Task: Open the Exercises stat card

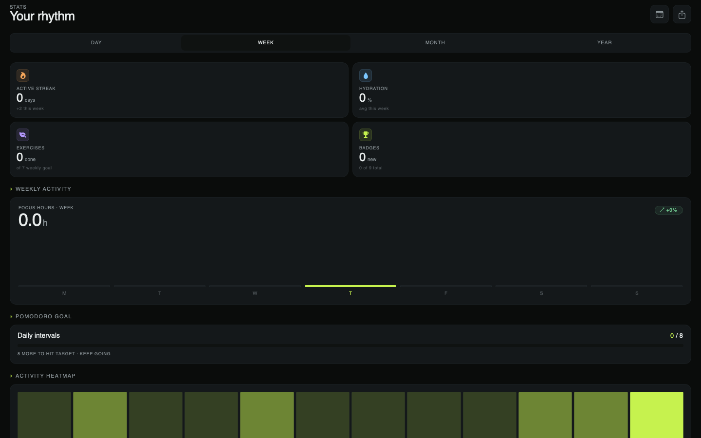Action: [179, 149]
